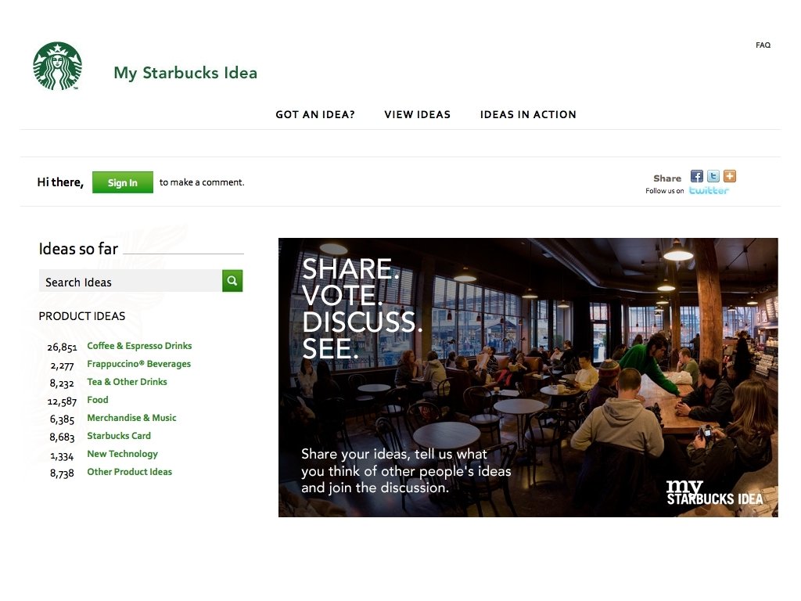Go to the View Ideas menu

[x=418, y=114]
